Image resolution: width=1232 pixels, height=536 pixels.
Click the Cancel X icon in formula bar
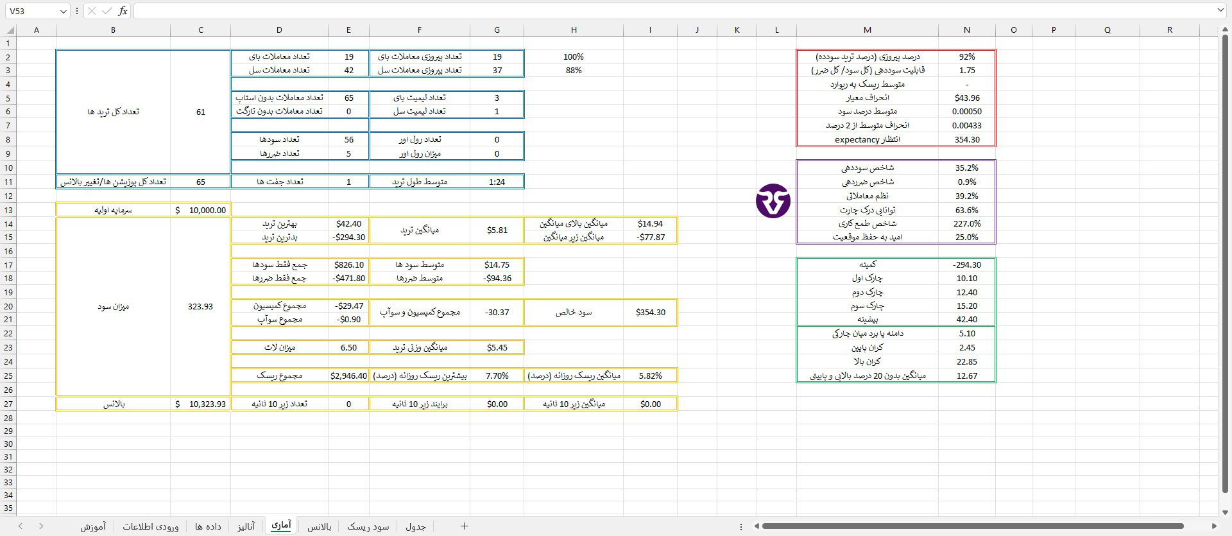pos(92,11)
